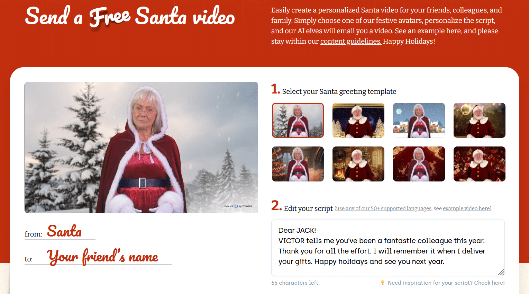Viewport: 529px width, 294px height.
Task: Select Santa by the fireplace template
Action: point(358,164)
